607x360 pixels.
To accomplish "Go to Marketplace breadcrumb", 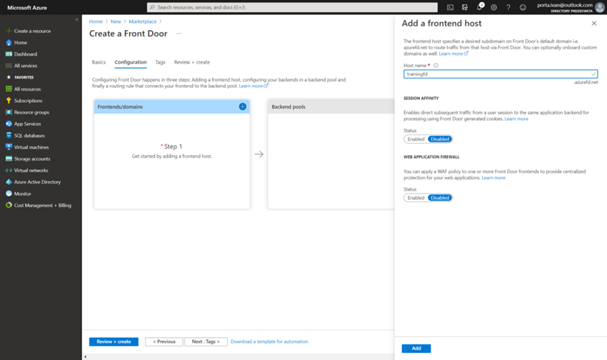I will pyautogui.click(x=143, y=21).
